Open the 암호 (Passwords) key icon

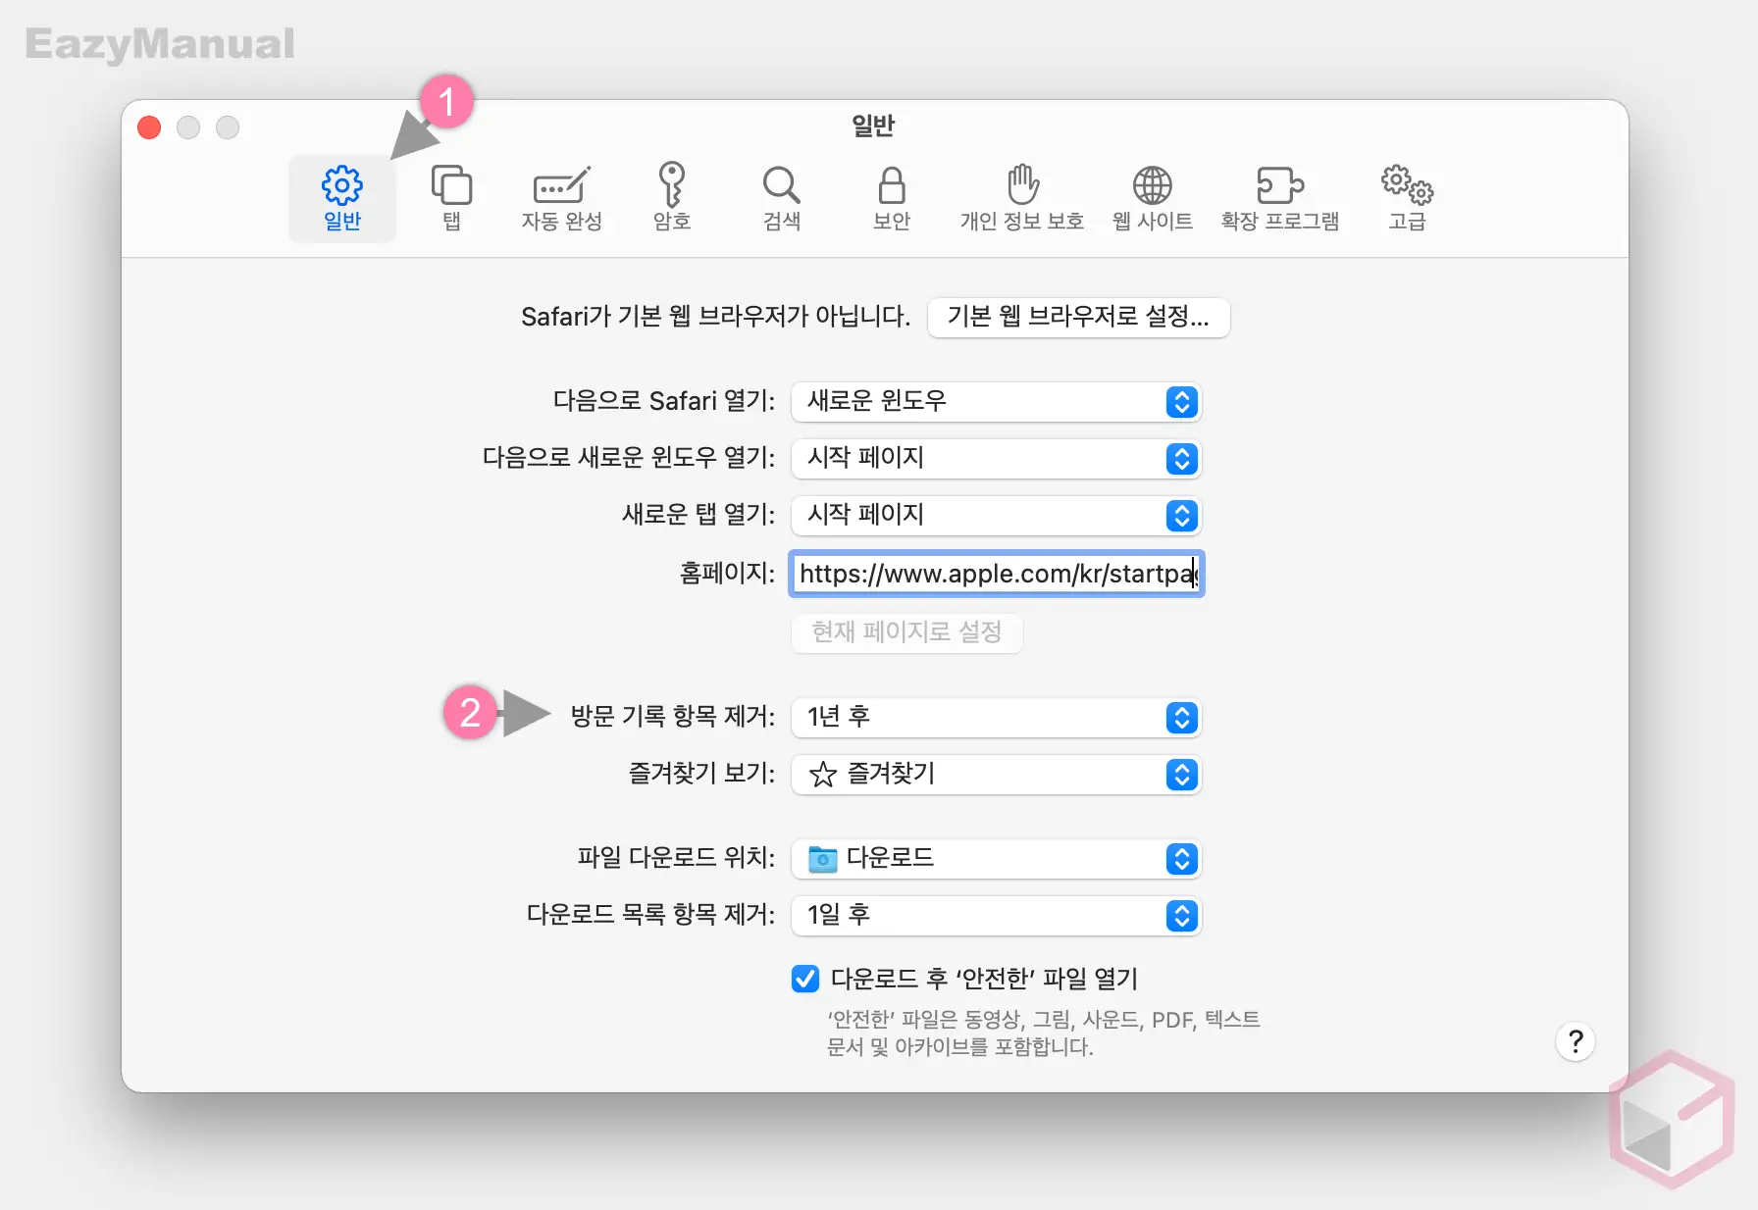[672, 198]
